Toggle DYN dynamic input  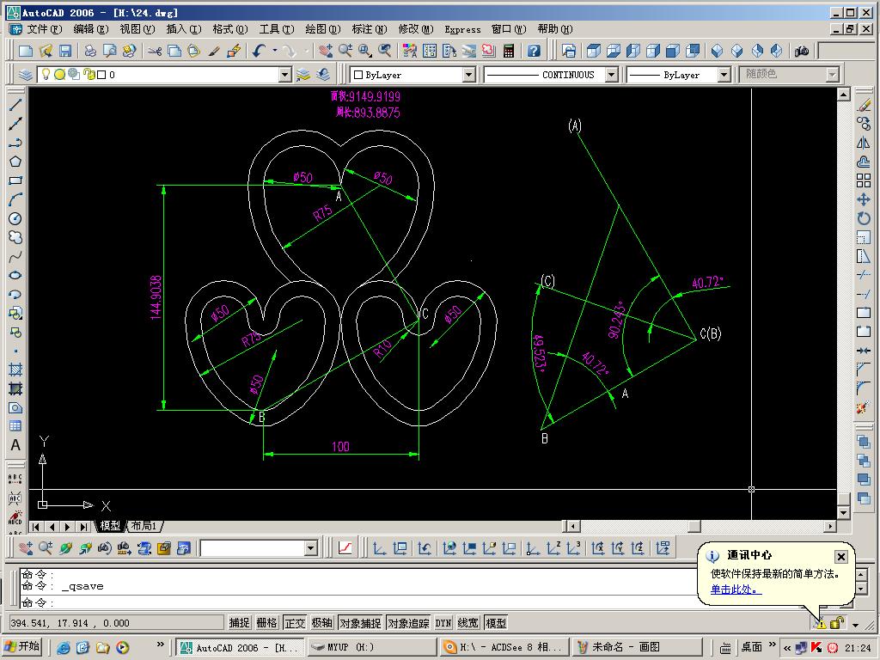(443, 622)
